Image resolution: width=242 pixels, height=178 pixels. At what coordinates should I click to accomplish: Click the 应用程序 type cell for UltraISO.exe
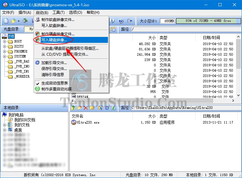click(x=167, y=122)
